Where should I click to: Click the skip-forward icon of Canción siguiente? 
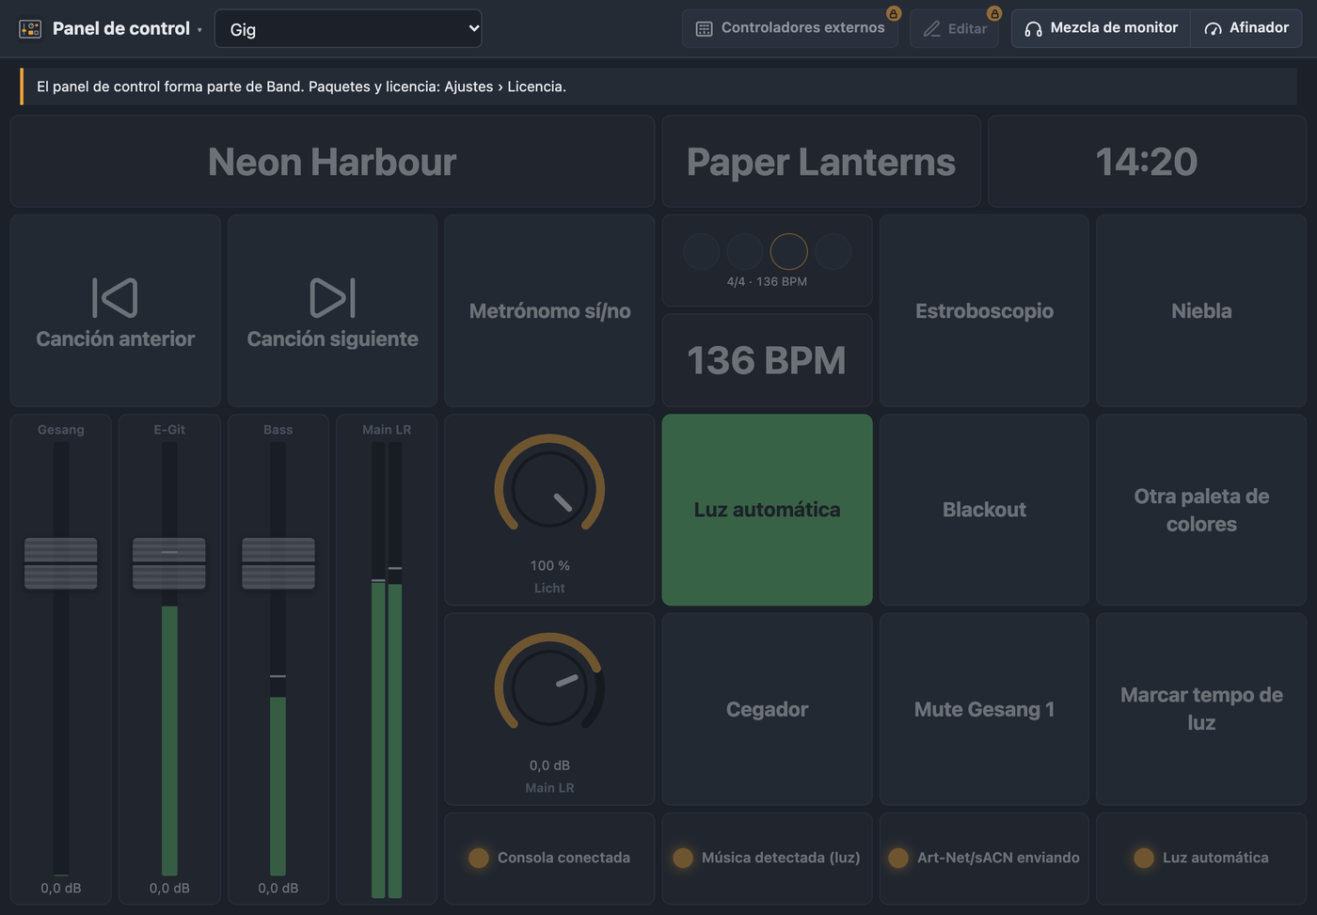coord(332,298)
